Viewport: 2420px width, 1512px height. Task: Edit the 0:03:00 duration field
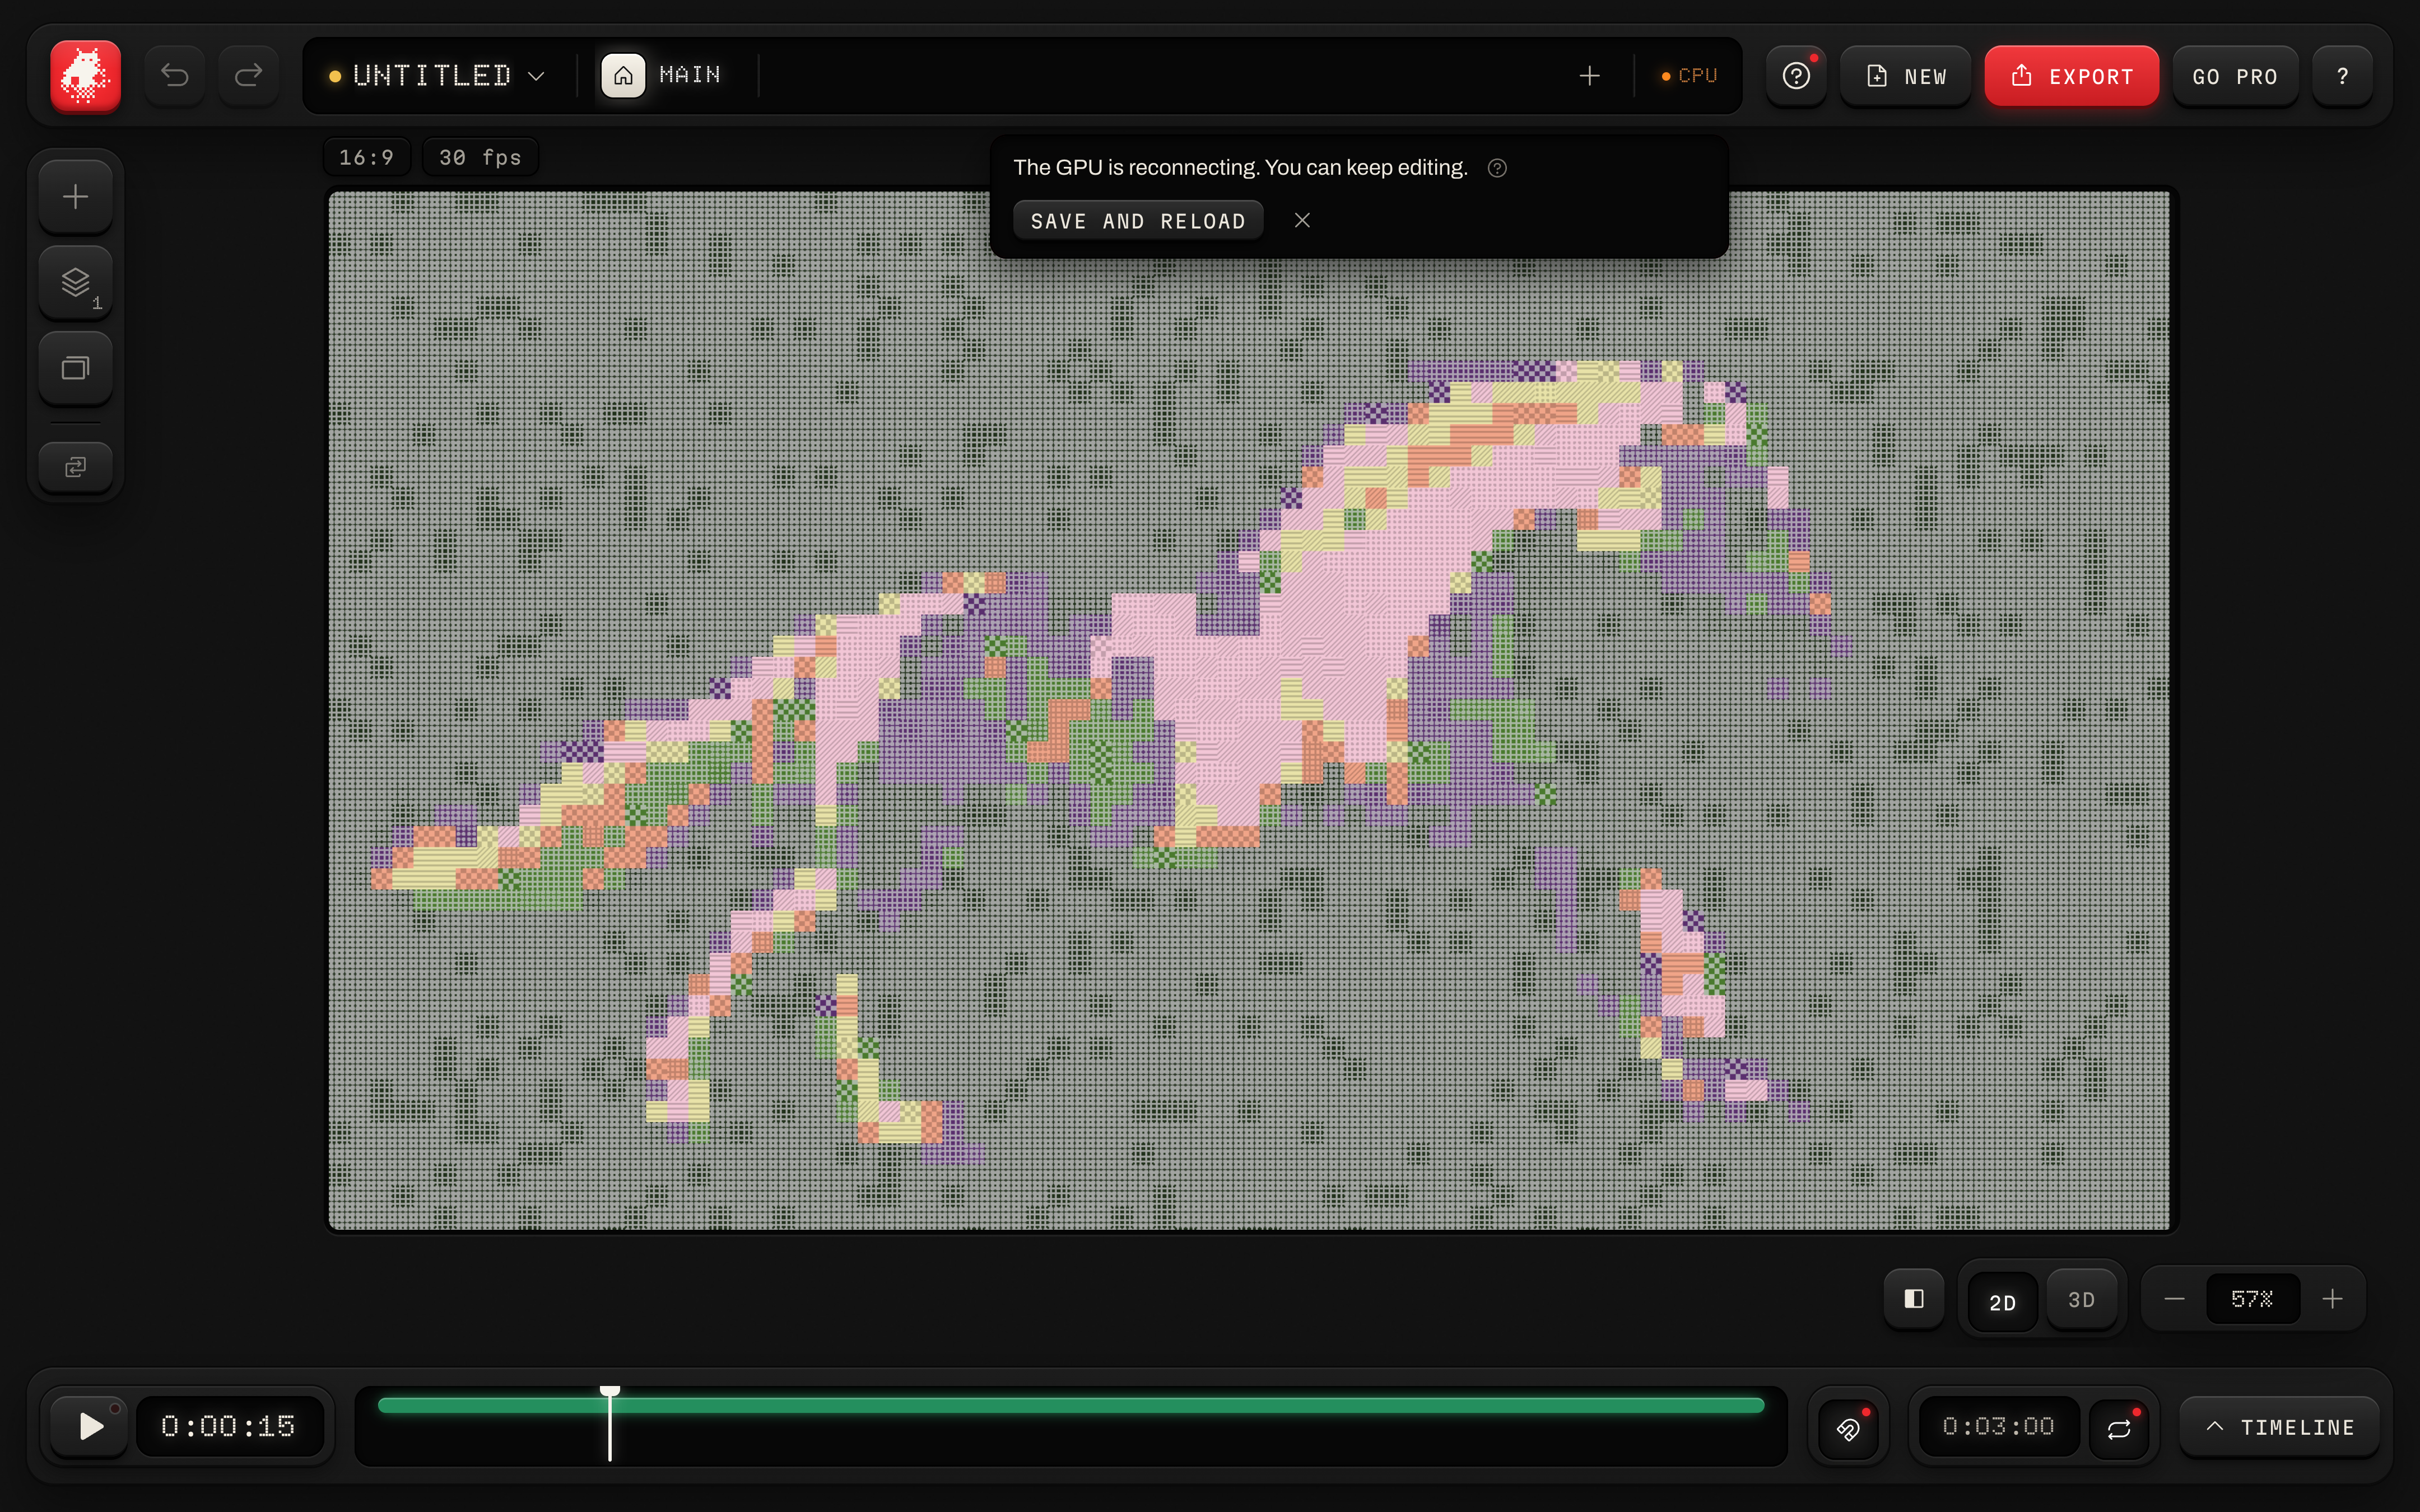pyautogui.click(x=1998, y=1426)
